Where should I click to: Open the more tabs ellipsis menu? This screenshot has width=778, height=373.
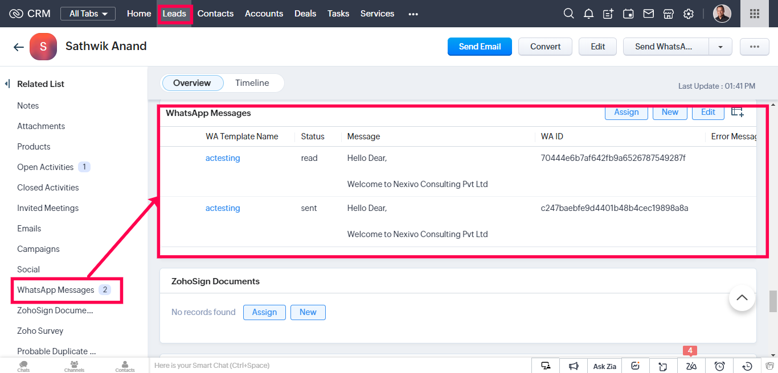click(413, 14)
